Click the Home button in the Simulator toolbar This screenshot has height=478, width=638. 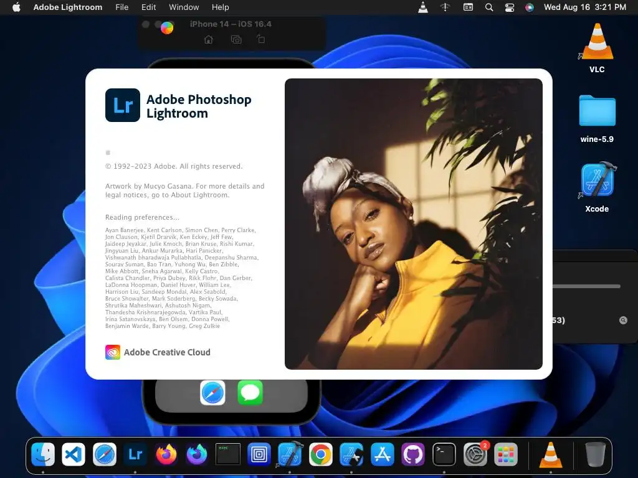pos(208,39)
